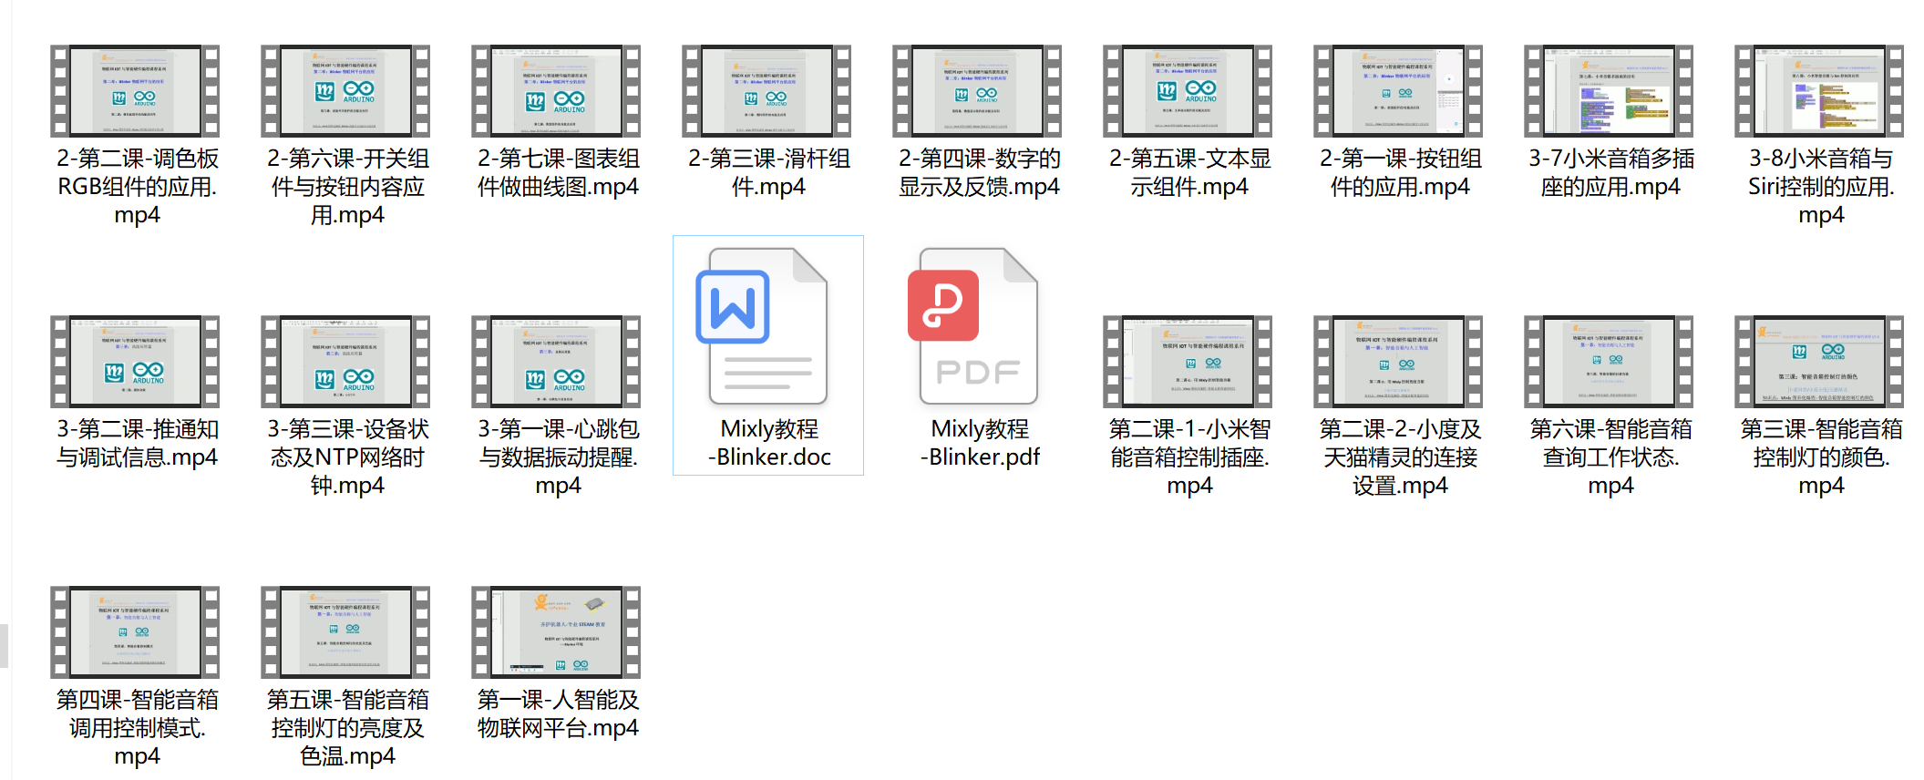Select the 2-第七课-图表组件做曲线图.mp4 video icon
Viewport: 1924px width, 780px height.
556,91
